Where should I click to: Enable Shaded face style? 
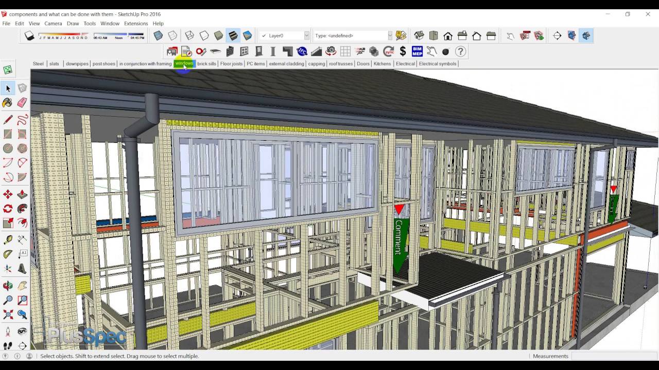218,35
